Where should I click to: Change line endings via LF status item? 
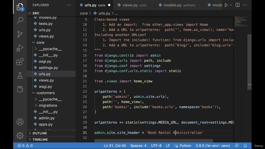tap(168, 146)
